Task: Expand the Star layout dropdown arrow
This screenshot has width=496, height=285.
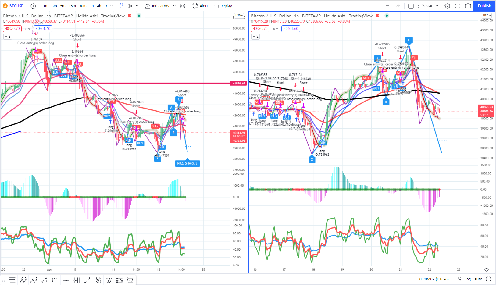Action: (x=437, y=6)
